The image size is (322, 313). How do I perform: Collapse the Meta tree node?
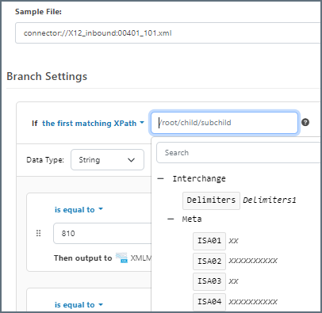pyautogui.click(x=171, y=219)
